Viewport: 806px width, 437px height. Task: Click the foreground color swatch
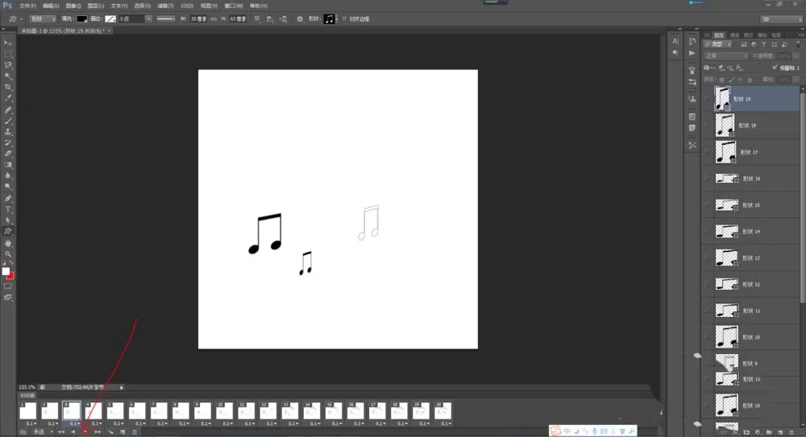pos(6,271)
